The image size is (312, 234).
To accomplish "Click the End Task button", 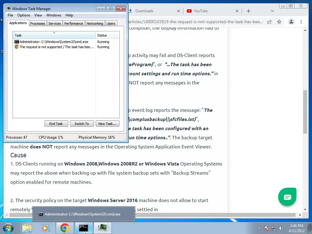I will coord(56,124).
